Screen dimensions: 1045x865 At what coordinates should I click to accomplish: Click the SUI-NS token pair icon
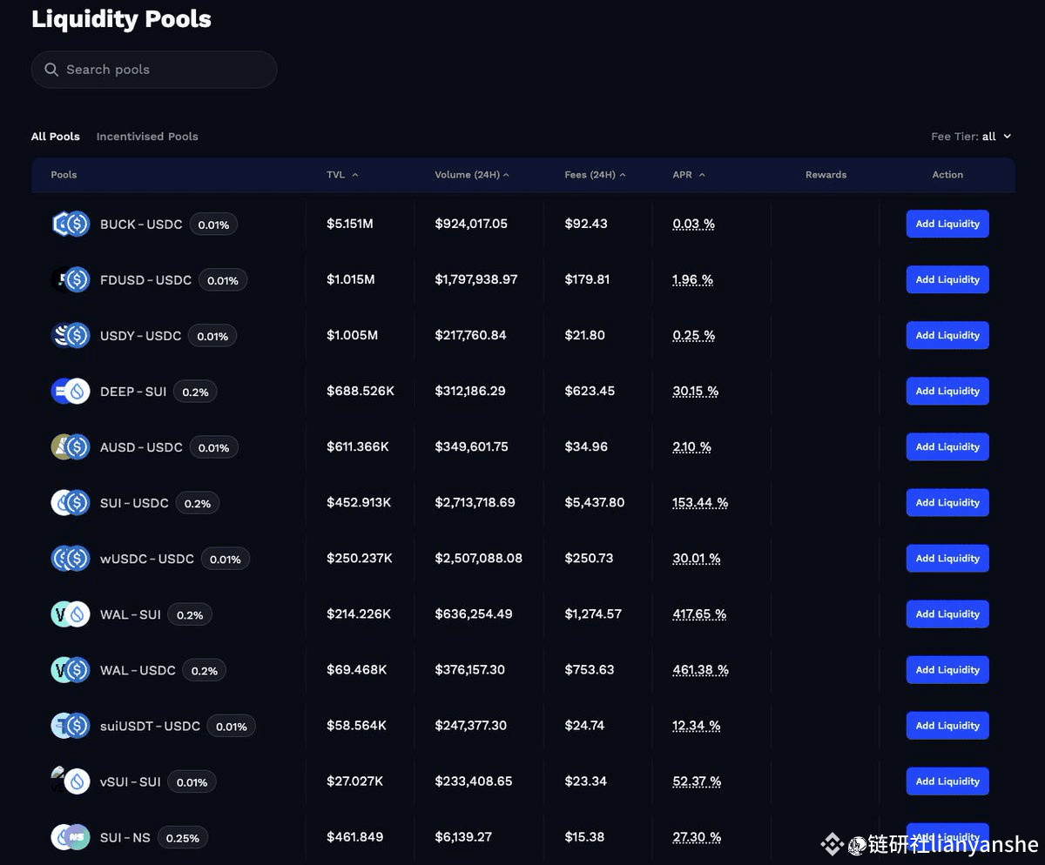pos(71,837)
